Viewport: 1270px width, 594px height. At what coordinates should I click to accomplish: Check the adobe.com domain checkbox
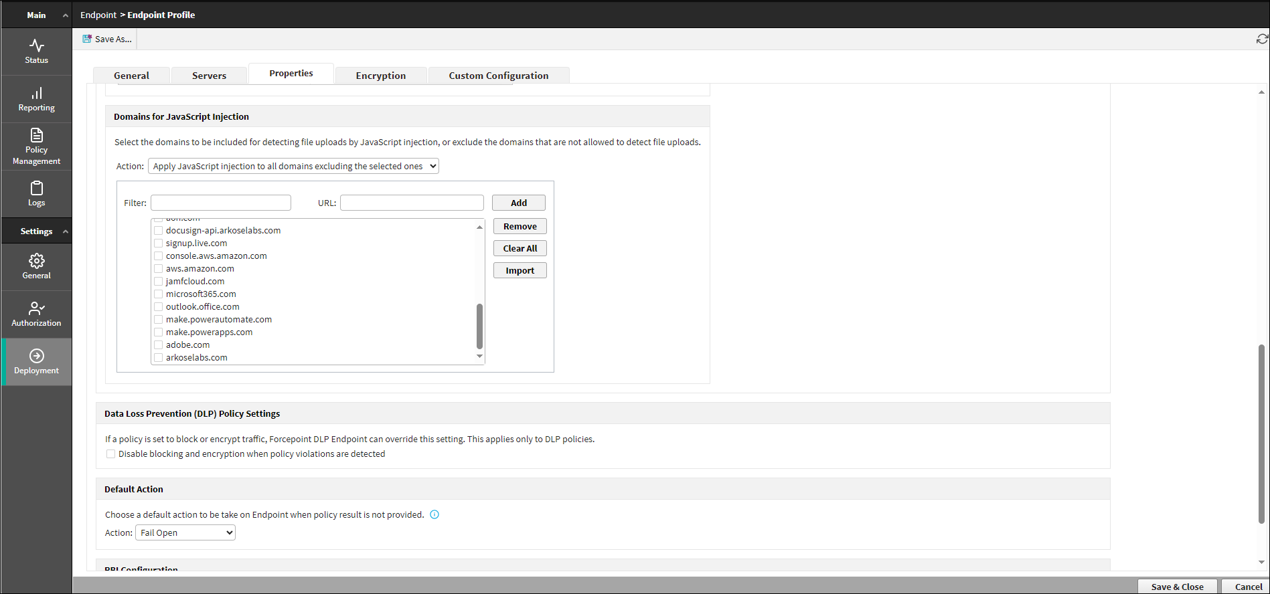[159, 345]
